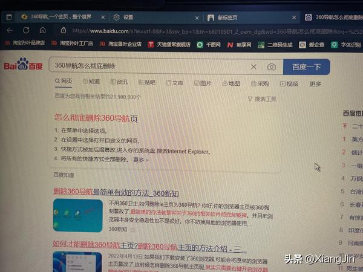
Task: Open 怎么彻底删除360导航页 result title
Action: (96, 118)
